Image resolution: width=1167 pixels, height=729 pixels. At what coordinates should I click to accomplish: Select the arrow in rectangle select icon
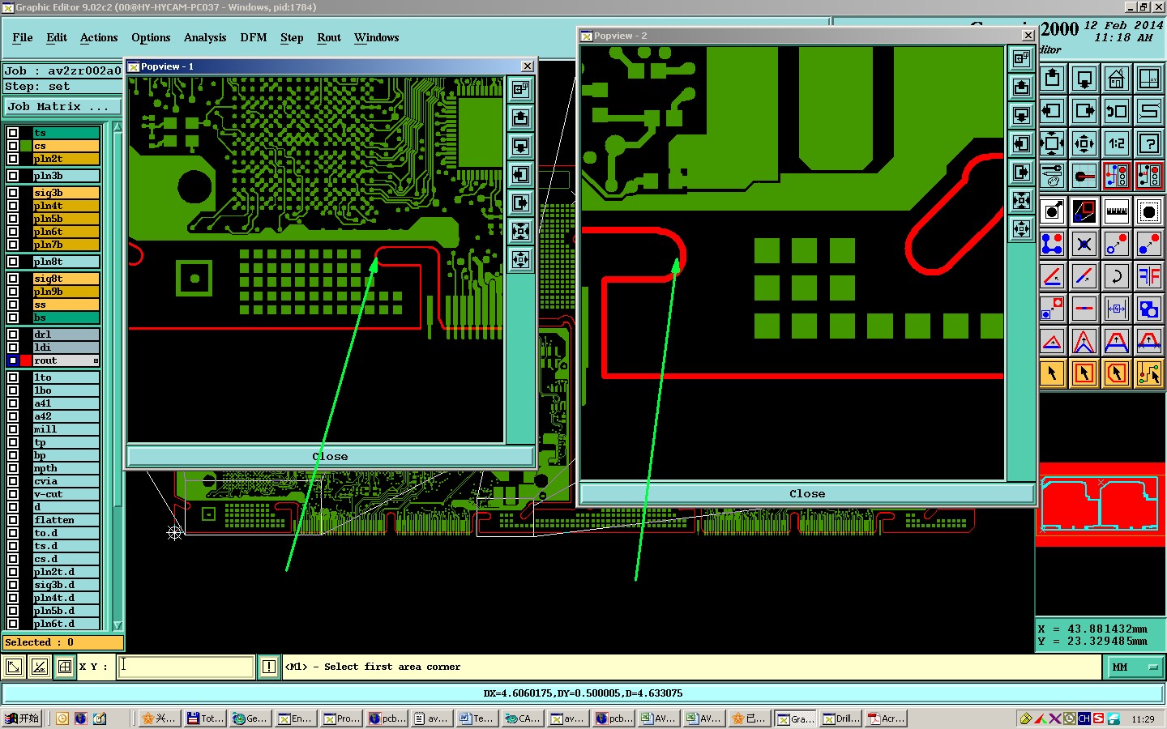[1084, 373]
